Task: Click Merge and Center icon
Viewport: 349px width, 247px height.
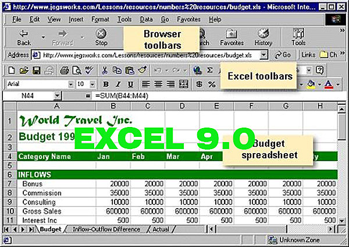Action: tap(184, 84)
